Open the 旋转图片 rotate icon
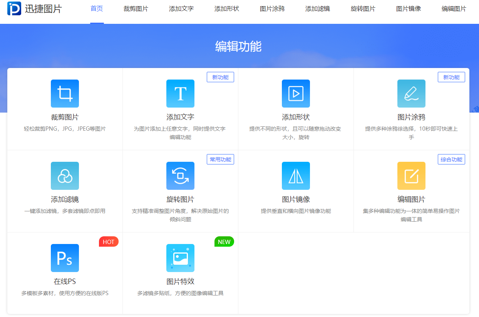 point(180,176)
